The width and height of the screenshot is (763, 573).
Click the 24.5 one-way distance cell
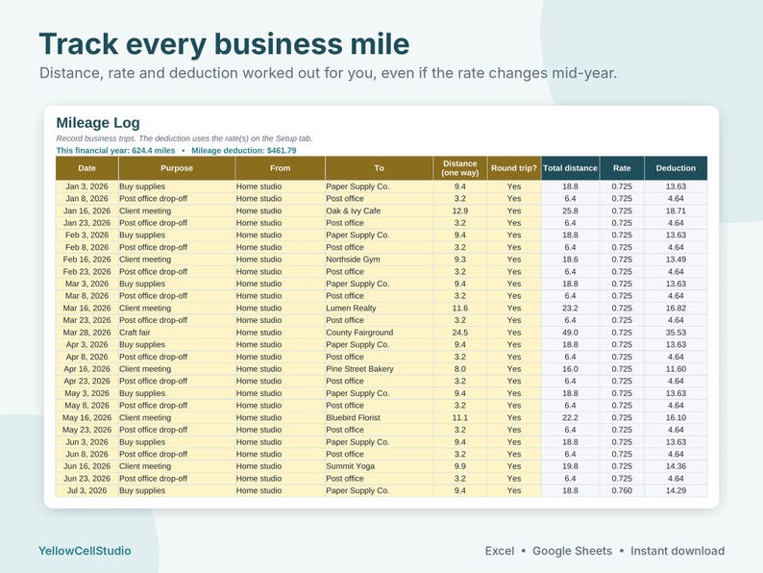pyautogui.click(x=460, y=333)
